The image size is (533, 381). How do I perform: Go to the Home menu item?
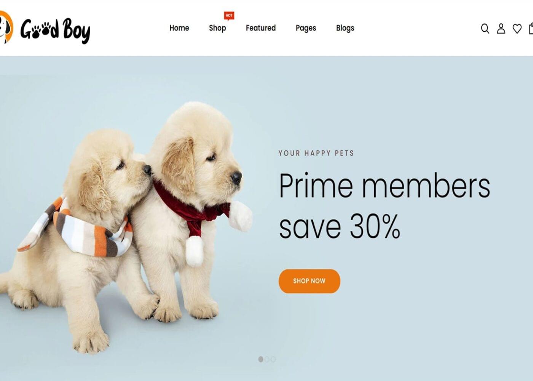pos(179,28)
